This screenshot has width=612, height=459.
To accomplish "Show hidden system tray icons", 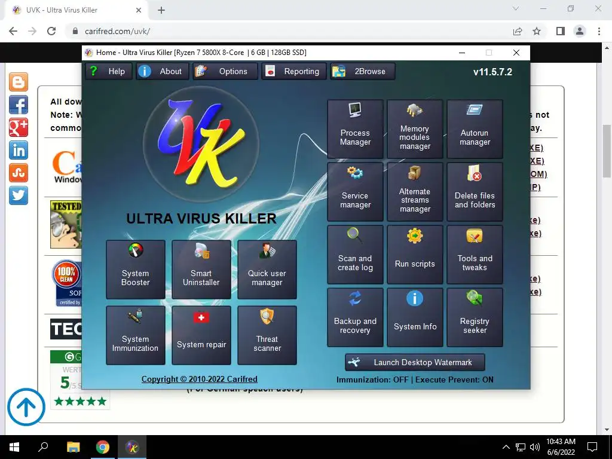I will [506, 447].
